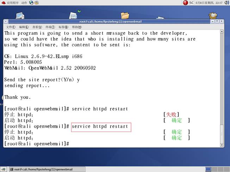Open the 终端 menu in terminal
230x172 pixels.
click(x=50, y=27)
